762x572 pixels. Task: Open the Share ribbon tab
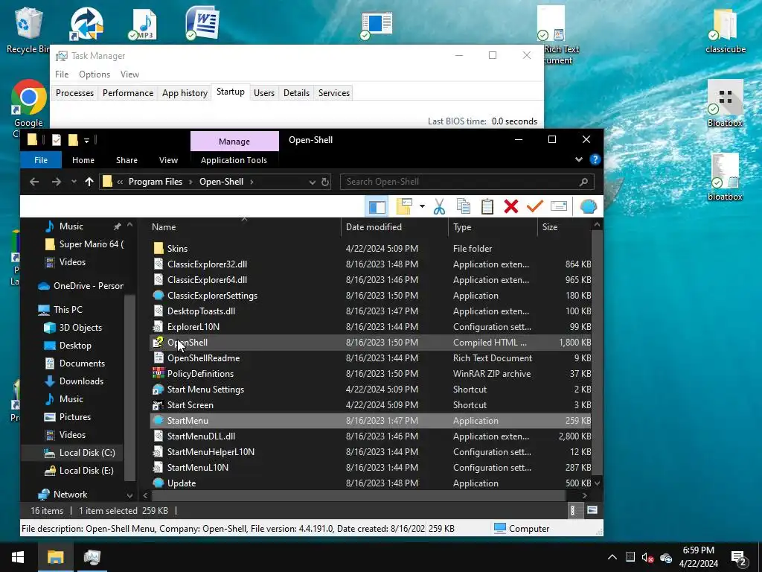(127, 160)
